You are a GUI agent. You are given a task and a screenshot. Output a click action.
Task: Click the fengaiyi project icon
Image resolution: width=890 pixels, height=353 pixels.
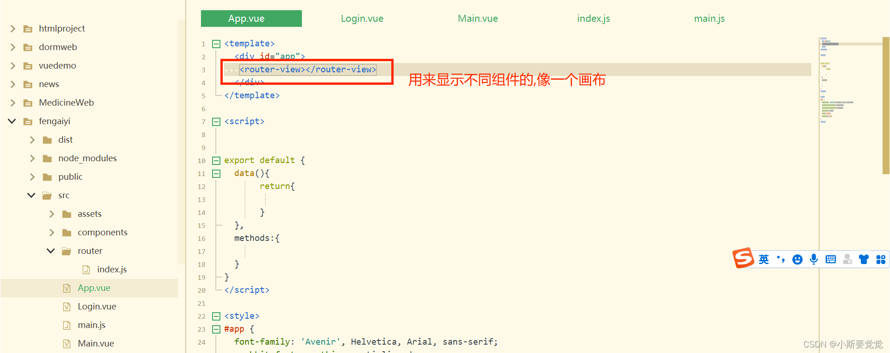[28, 121]
